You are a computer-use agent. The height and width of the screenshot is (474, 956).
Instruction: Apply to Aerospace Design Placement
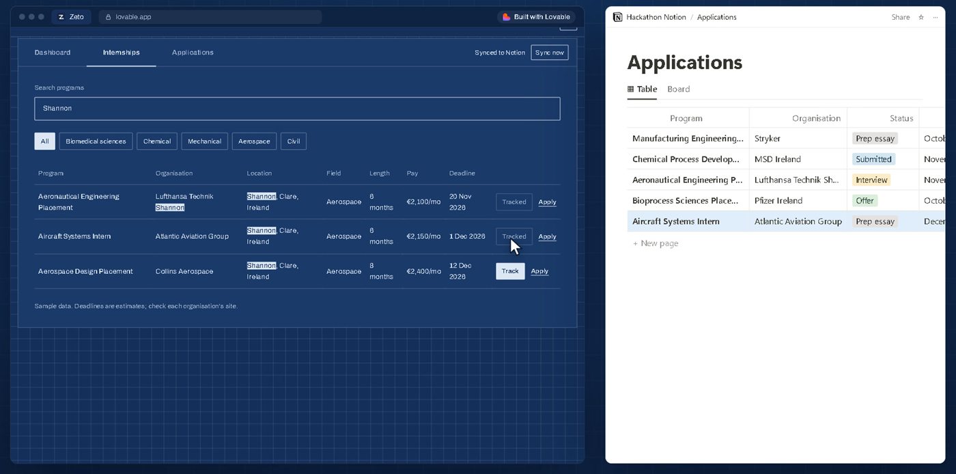pos(539,271)
